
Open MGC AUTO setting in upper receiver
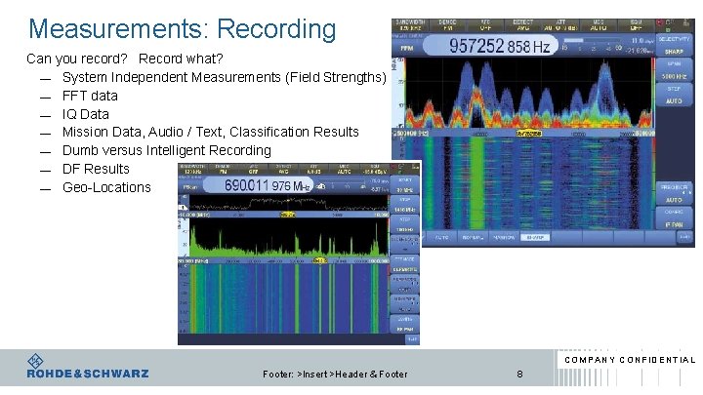pos(599,24)
